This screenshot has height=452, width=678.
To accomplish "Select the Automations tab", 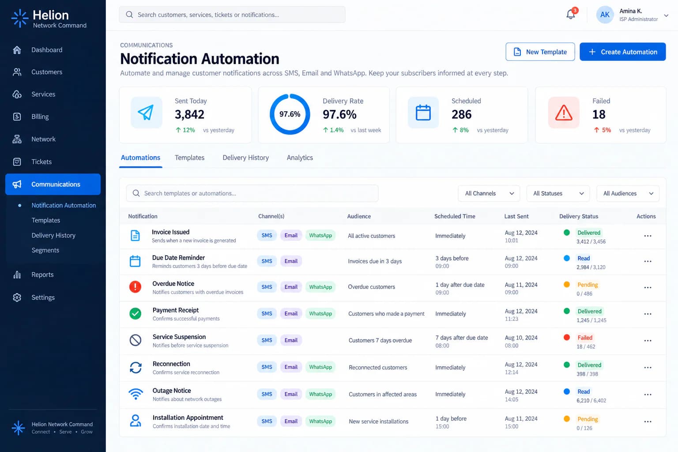I will (x=140, y=158).
